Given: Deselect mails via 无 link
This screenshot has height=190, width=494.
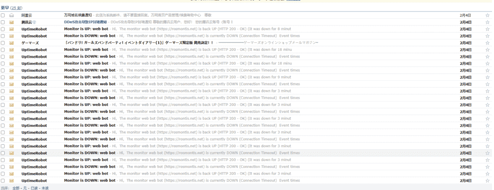Looking at the screenshot, I should point(25,188).
